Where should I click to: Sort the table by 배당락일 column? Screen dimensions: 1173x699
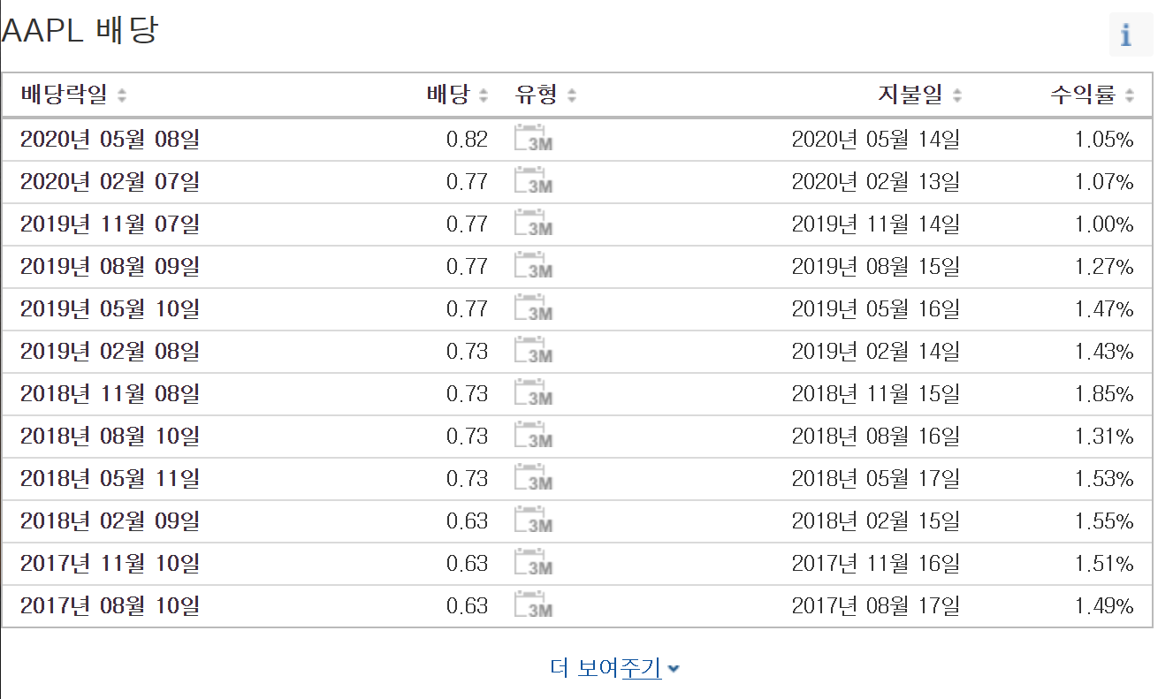[74, 95]
